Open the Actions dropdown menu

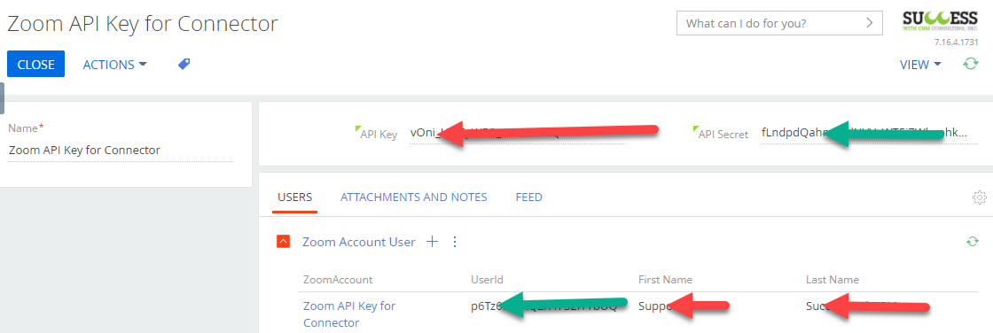114,65
